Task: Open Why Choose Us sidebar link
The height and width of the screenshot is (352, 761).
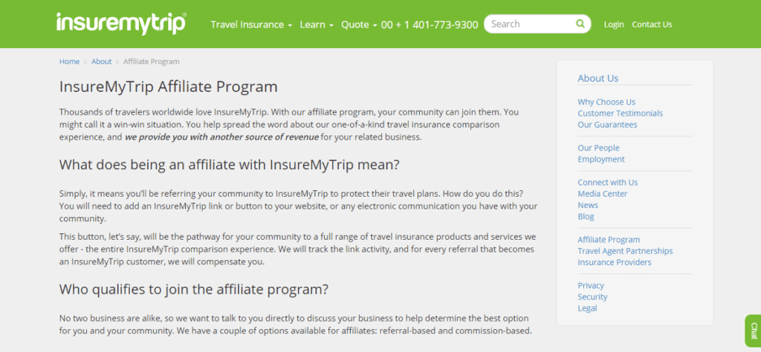Action: tap(606, 102)
